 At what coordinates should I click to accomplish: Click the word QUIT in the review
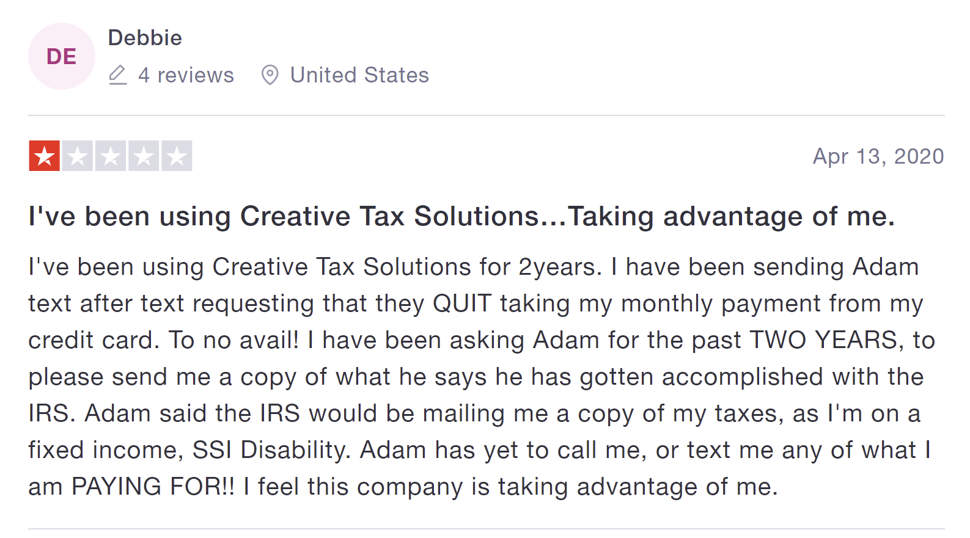click(462, 304)
